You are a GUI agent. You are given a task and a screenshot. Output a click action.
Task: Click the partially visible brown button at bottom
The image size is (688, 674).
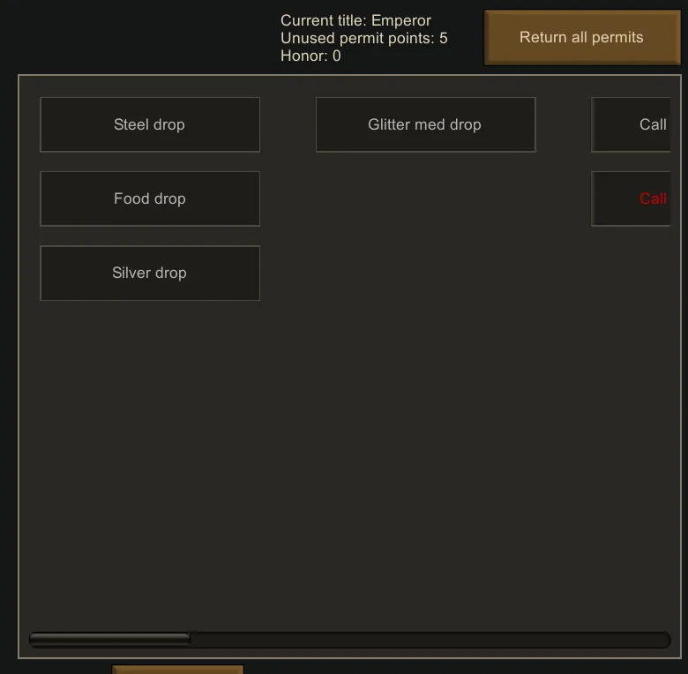177,670
